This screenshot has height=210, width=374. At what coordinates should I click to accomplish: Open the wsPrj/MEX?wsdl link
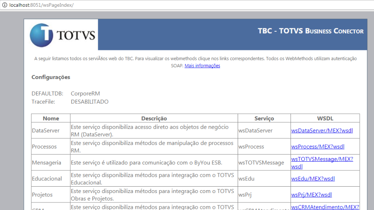311,195
